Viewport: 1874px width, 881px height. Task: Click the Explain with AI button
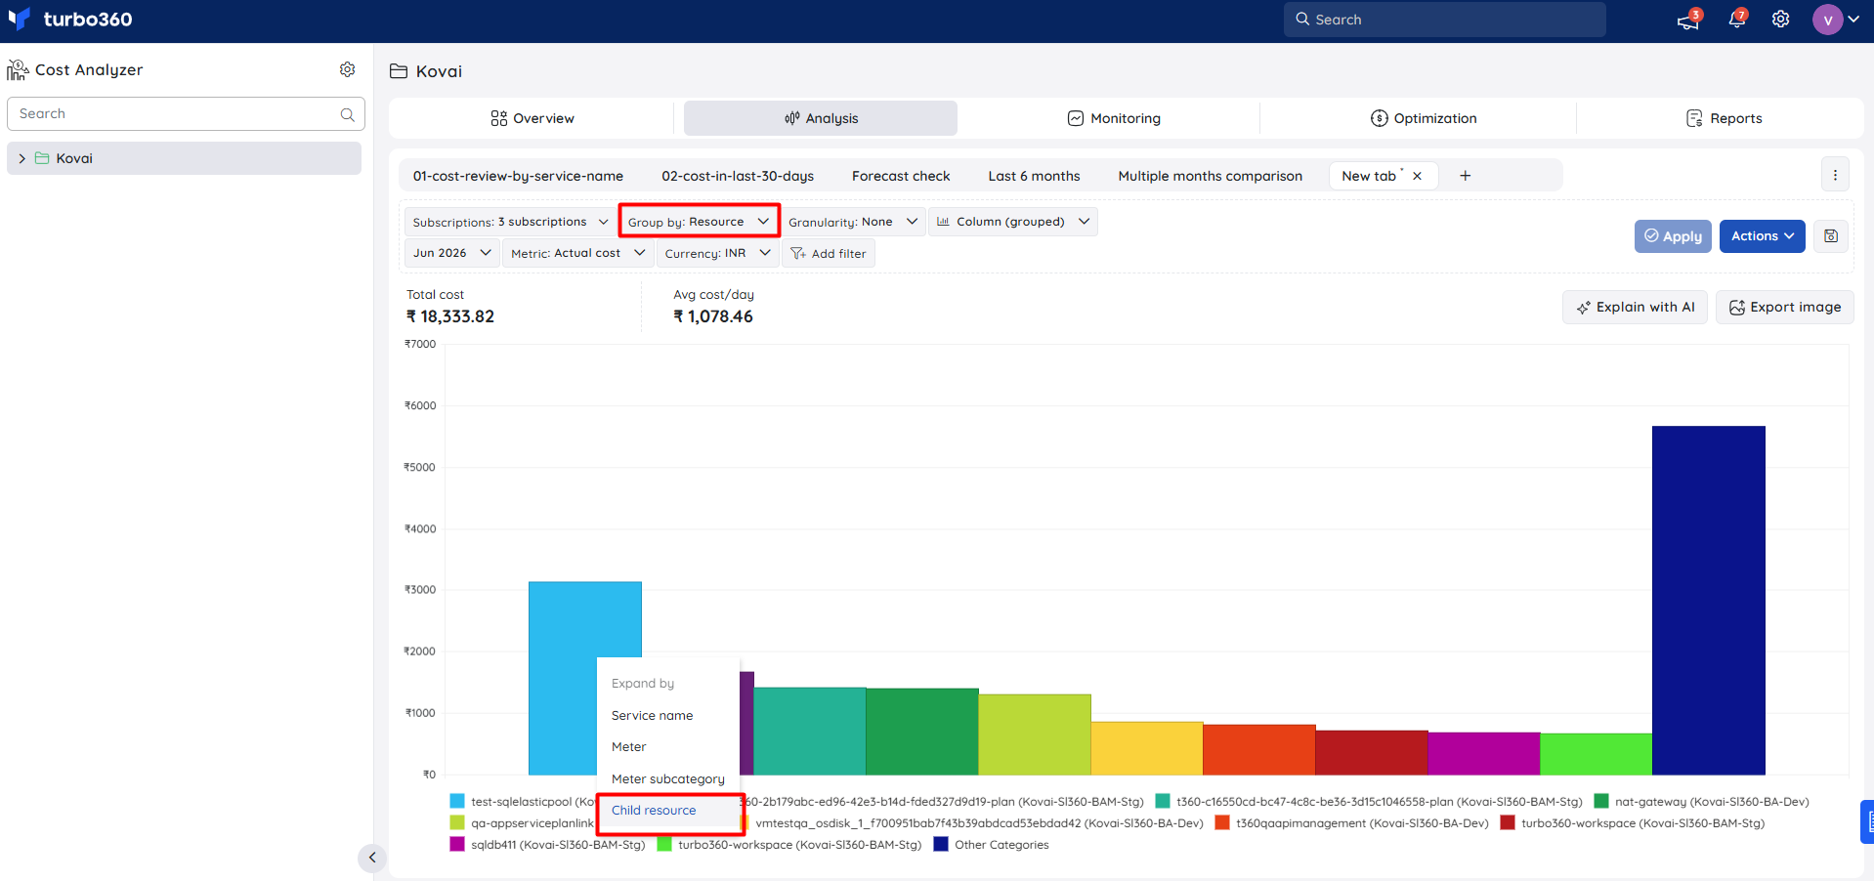pos(1636,307)
